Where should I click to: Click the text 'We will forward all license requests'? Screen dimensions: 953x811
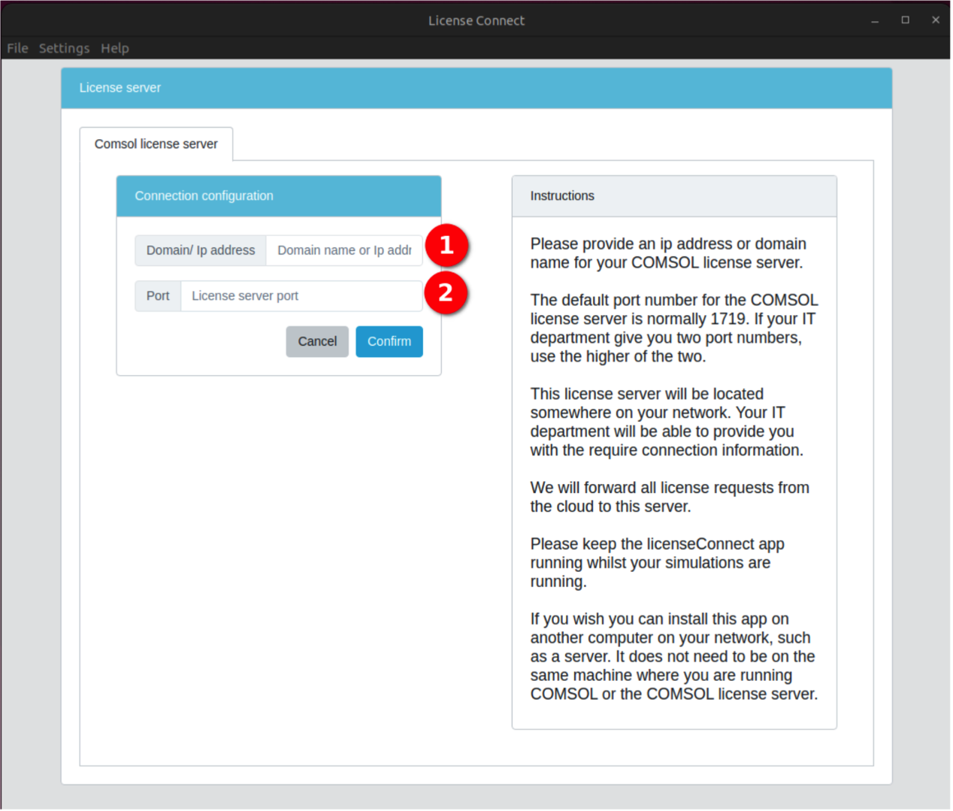[x=670, y=498]
